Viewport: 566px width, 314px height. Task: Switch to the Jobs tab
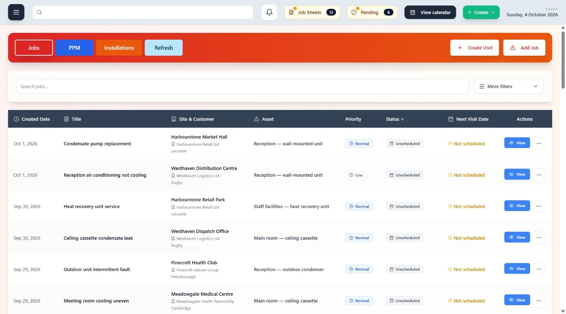pyautogui.click(x=34, y=48)
